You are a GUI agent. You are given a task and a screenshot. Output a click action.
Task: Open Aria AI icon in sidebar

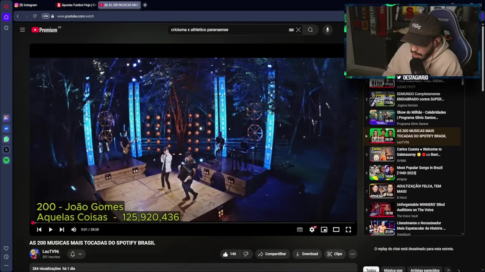6,118
